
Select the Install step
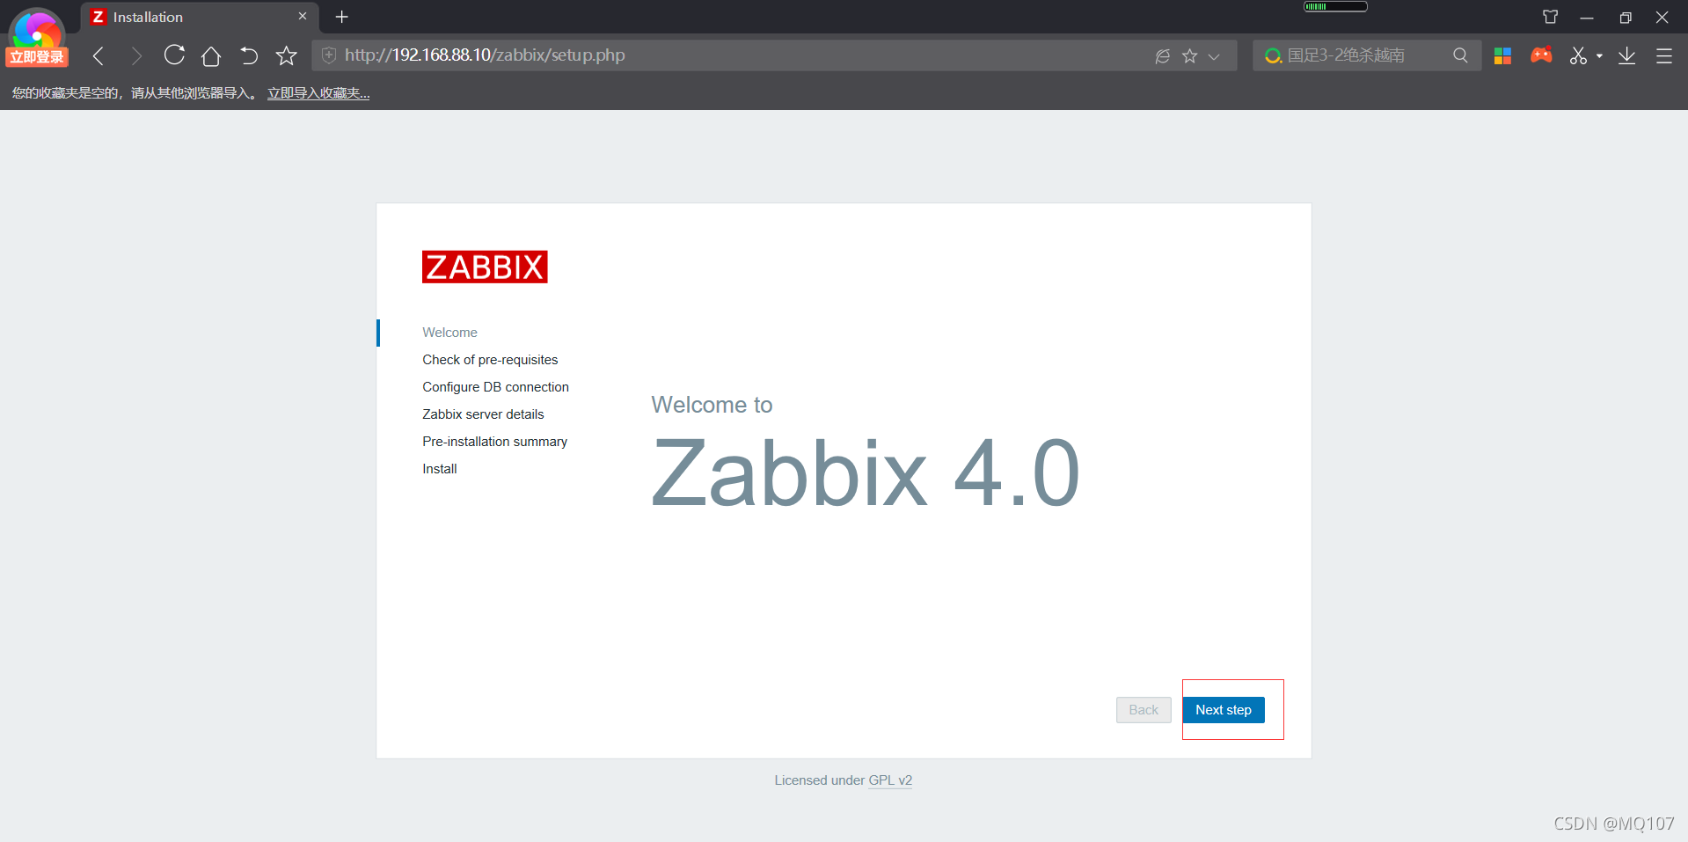click(440, 469)
